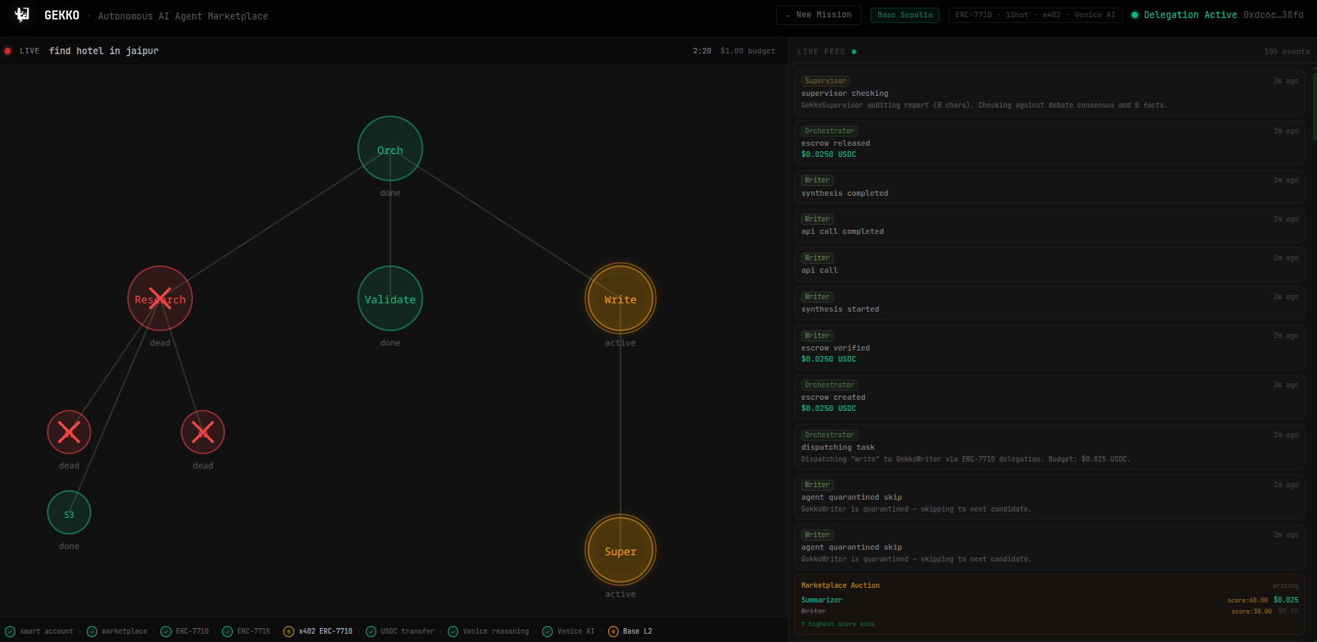The width and height of the screenshot is (1317, 642).
Task: Select the dead Research node
Action: 160,298
